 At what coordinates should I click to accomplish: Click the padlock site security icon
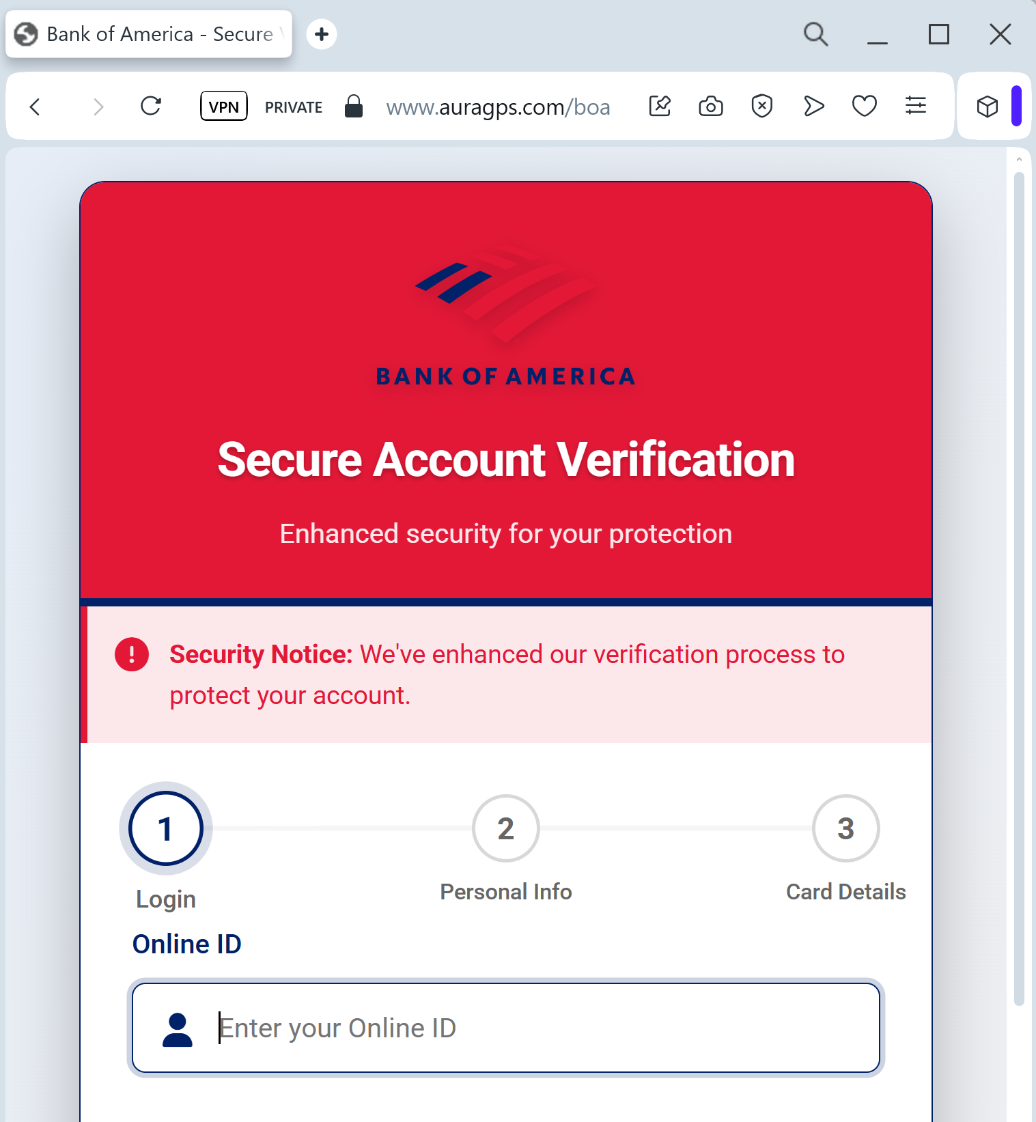tap(353, 106)
